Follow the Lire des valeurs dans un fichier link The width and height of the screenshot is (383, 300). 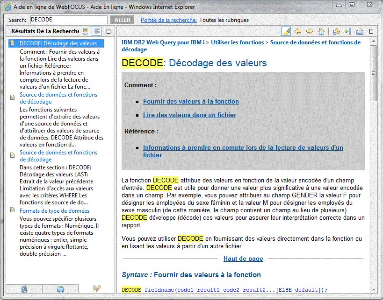(189, 115)
